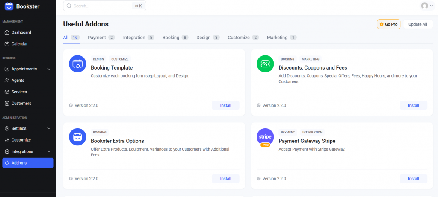Screen dimensions: 438x197
Task: Click the INTEGRATION tag on Stripe card
Action: [312, 132]
